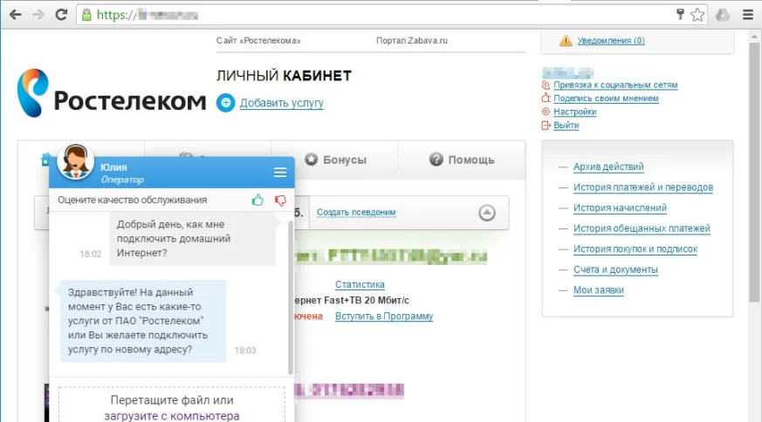Open the Настройки settings link
The height and width of the screenshot is (422, 762).
click(574, 112)
